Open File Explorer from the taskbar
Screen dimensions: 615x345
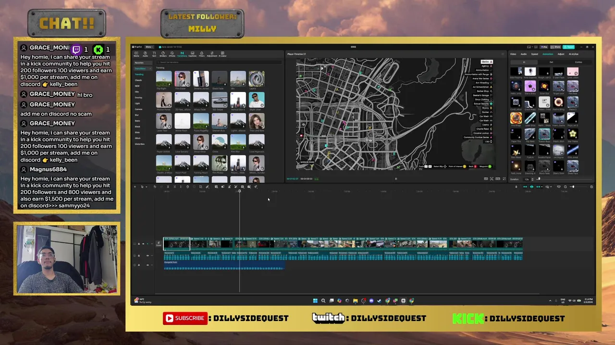355,300
